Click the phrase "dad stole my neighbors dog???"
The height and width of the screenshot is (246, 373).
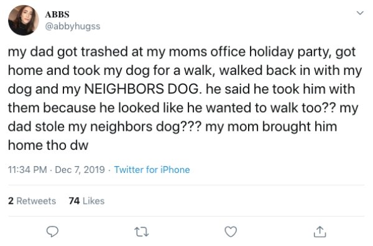pos(105,126)
